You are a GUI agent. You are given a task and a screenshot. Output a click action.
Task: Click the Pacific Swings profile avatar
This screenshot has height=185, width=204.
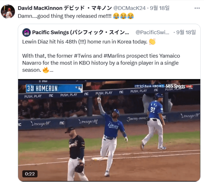[27, 32]
